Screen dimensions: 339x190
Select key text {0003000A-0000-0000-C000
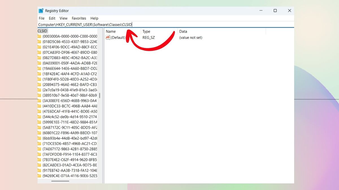tap(70, 36)
